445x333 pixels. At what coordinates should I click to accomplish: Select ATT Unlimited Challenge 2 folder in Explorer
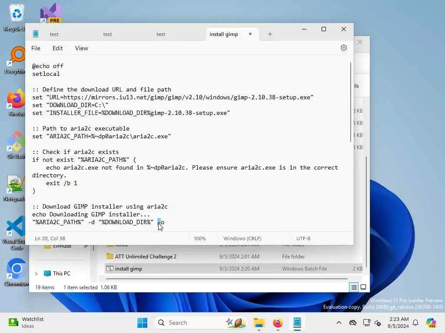coord(146,257)
